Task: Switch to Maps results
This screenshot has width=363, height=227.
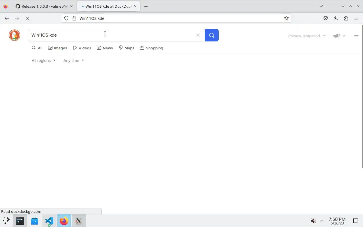Action: click(126, 48)
